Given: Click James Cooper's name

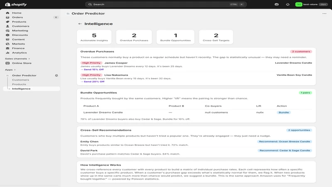Looking at the screenshot, I should [x=116, y=63].
